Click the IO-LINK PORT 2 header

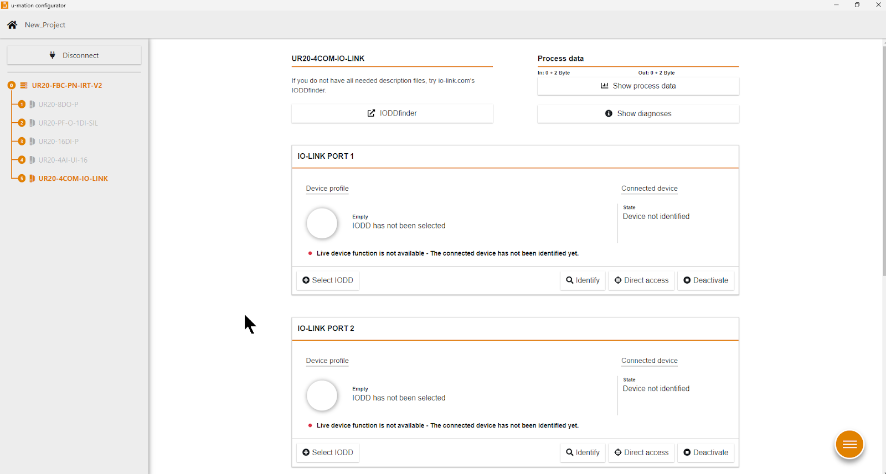coord(326,329)
